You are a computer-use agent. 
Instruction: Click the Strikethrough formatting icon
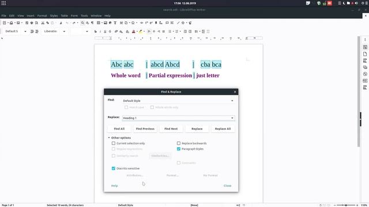(x=110, y=31)
